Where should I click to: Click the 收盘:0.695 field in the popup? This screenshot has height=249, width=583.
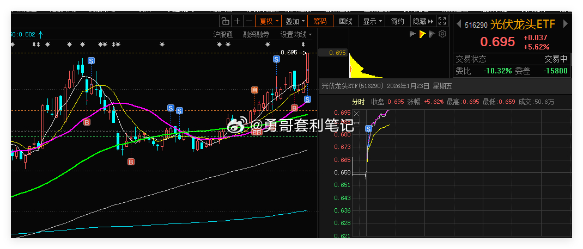click(387, 102)
